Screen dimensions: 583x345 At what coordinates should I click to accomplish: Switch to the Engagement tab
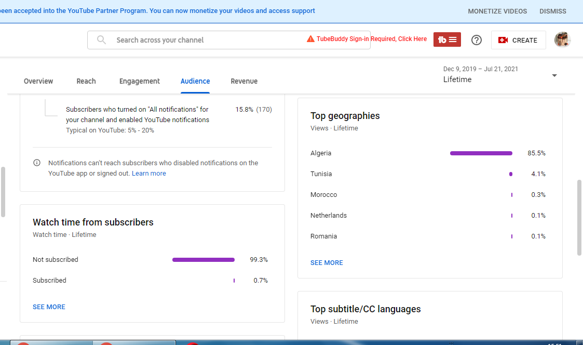[x=140, y=81]
